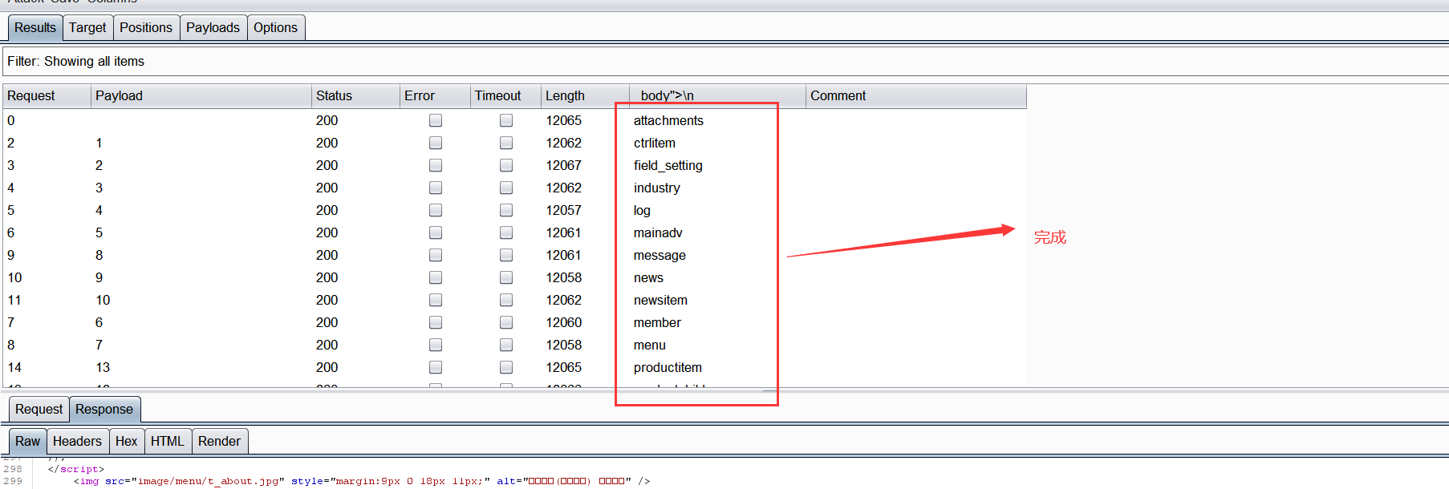Click length value 12057

click(x=564, y=210)
